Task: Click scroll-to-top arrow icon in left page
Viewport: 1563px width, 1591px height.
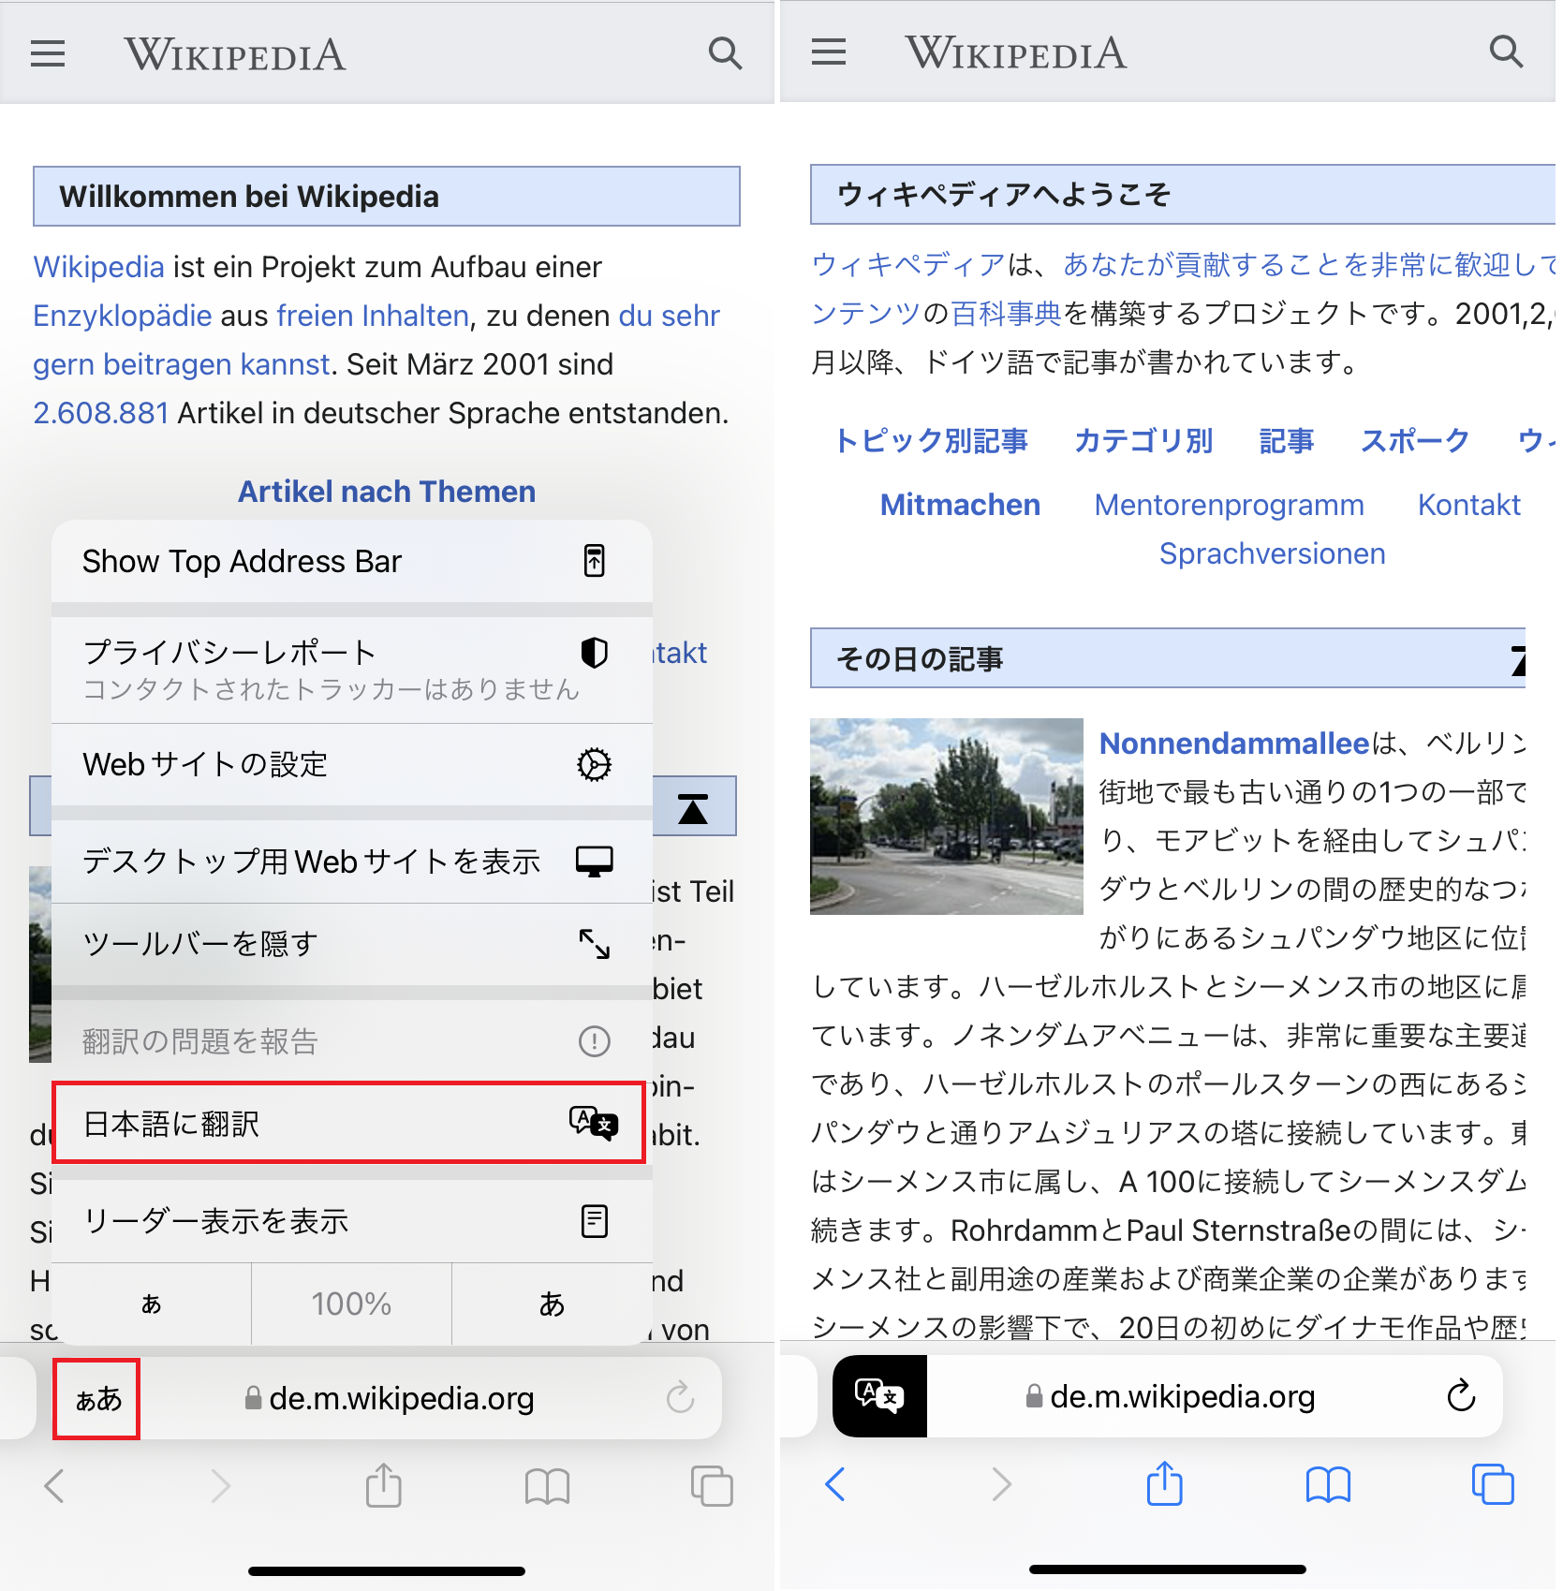Action: [693, 808]
